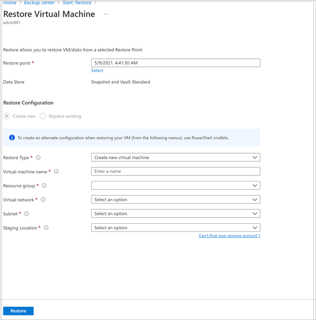The image size is (316, 320).
Task: Open the Virtual network dropdown
Action: (176, 200)
